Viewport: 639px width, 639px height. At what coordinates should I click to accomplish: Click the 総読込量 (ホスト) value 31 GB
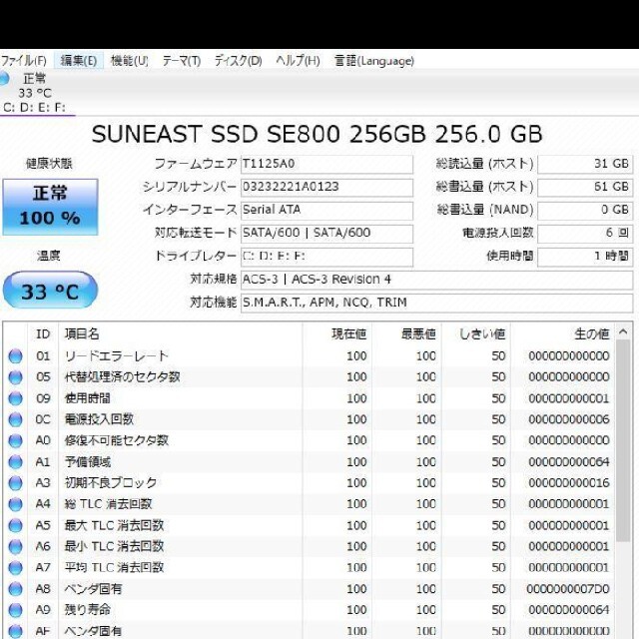585,164
